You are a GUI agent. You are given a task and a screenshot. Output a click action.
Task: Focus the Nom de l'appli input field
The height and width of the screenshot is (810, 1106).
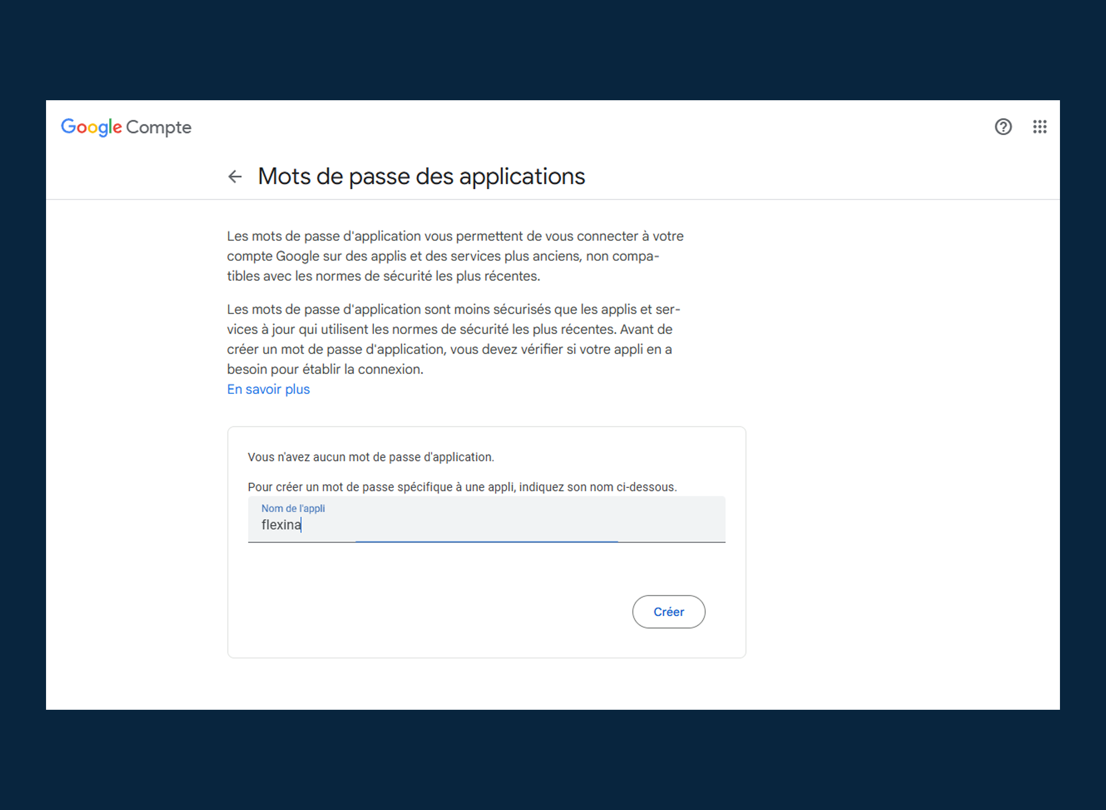(x=486, y=519)
